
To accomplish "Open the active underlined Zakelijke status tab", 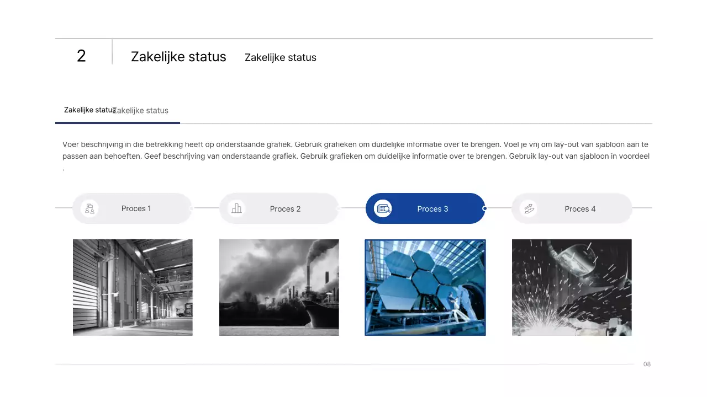I will click(88, 110).
